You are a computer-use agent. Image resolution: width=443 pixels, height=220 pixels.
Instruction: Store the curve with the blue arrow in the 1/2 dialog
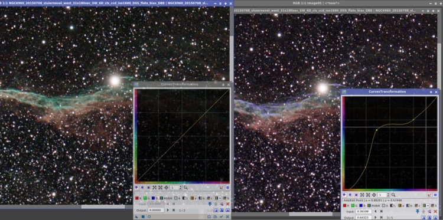pos(210,203)
